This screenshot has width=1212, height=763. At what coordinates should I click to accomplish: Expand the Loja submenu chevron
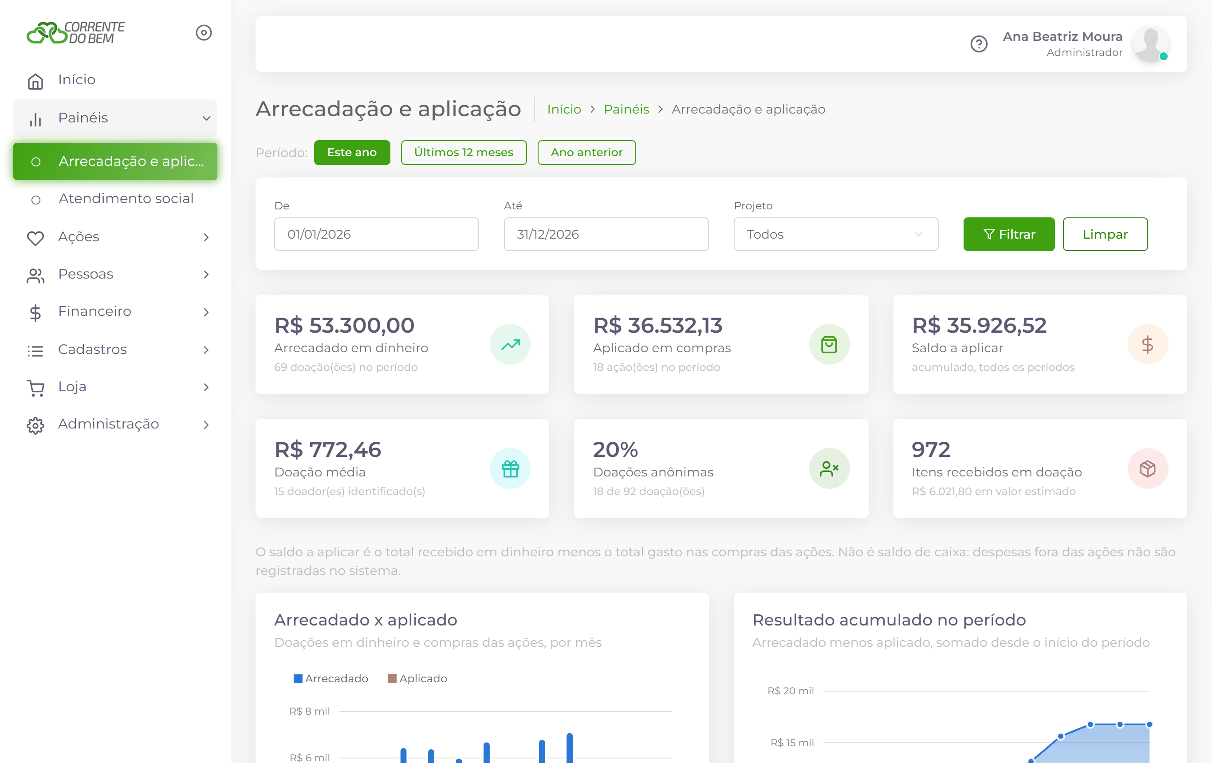(x=206, y=387)
